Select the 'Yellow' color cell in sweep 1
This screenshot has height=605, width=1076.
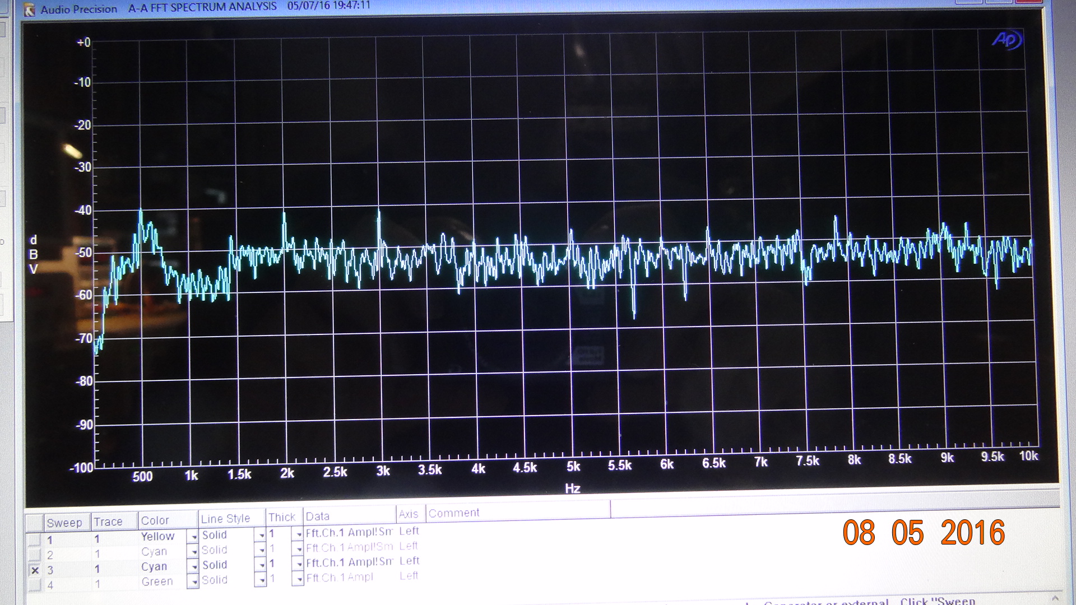[x=157, y=537]
